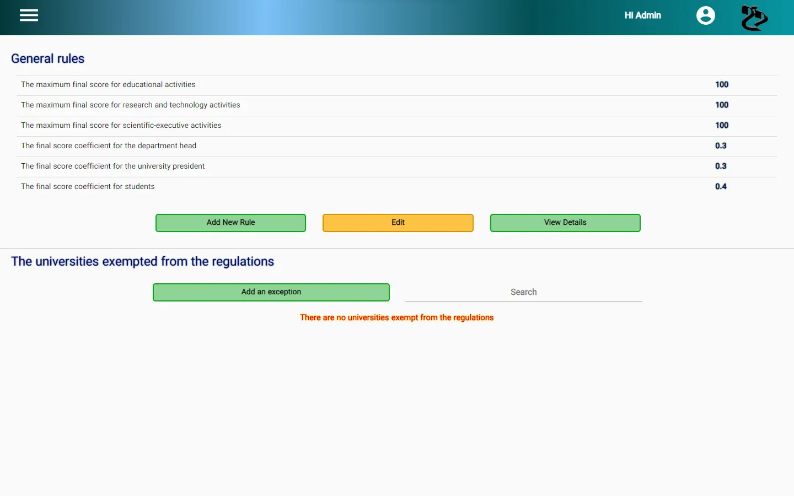The image size is (794, 496).
Task: Select the scientific-executive activities score row
Action: point(397,126)
